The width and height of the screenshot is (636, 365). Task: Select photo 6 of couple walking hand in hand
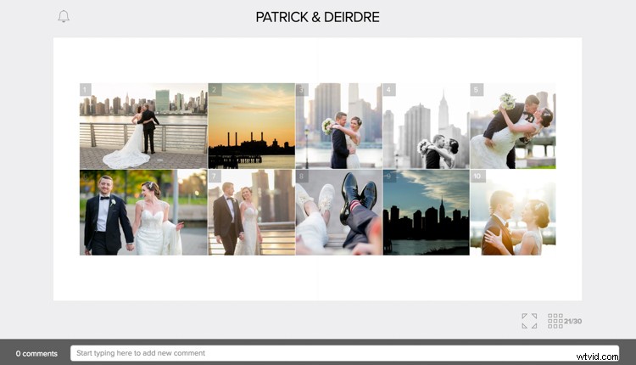(x=143, y=212)
